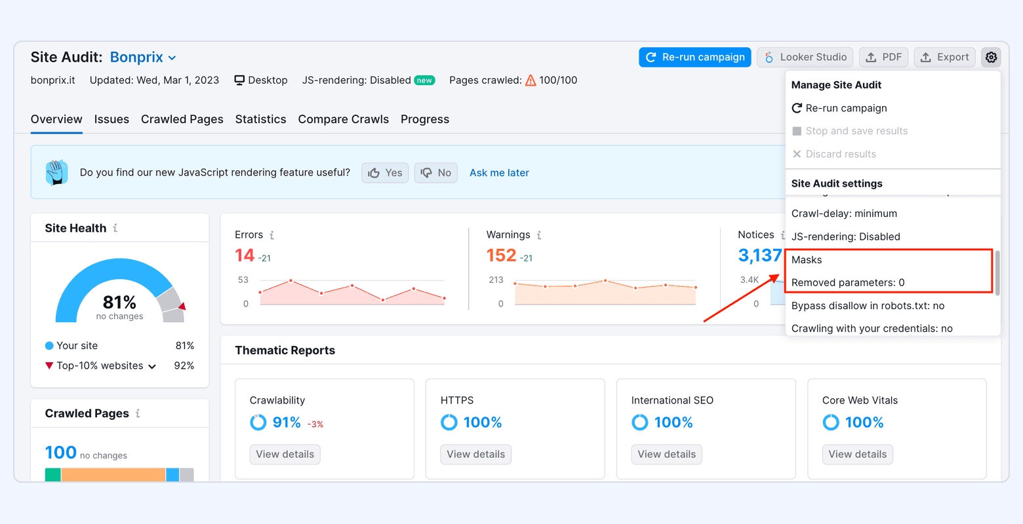The height and width of the screenshot is (524, 1023).
Task: Click the Ask me later link
Action: [x=499, y=172]
